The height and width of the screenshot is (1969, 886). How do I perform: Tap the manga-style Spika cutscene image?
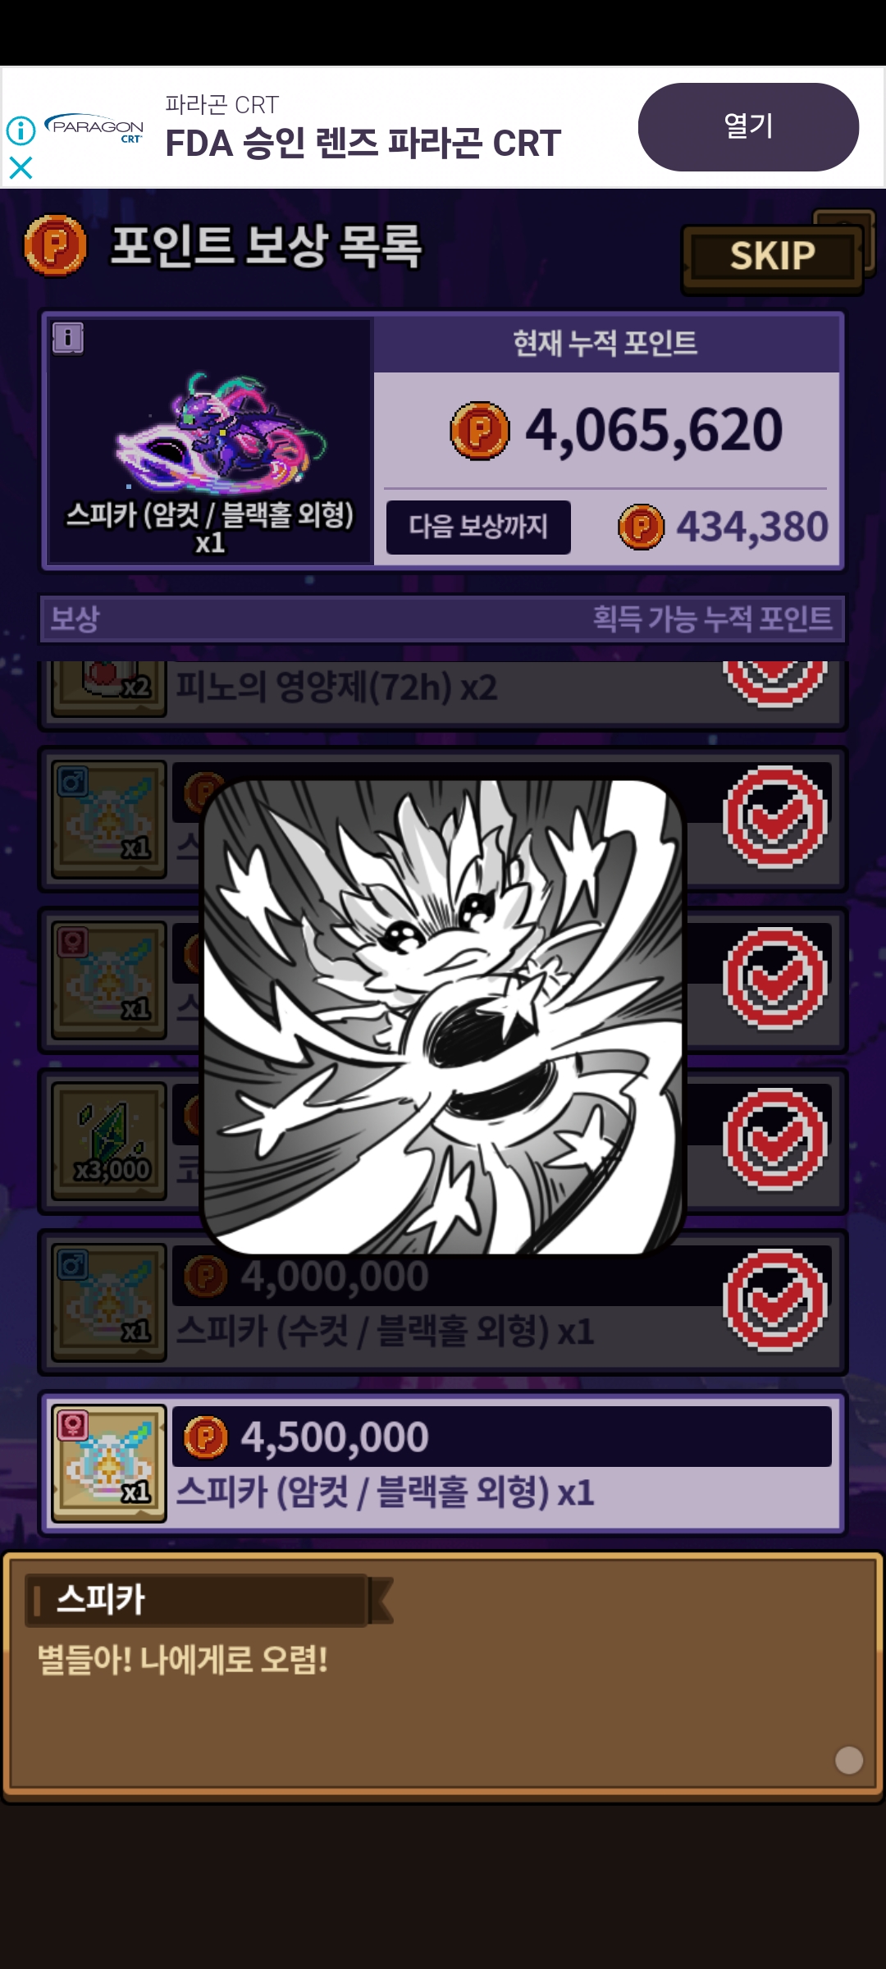443,1016
